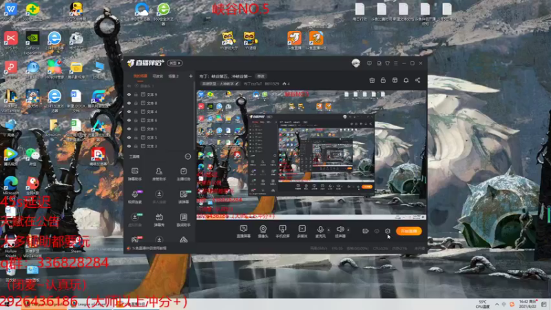This screenshot has width=551, height=310.
Task: Click the live preview canvas
Action: 311,155
